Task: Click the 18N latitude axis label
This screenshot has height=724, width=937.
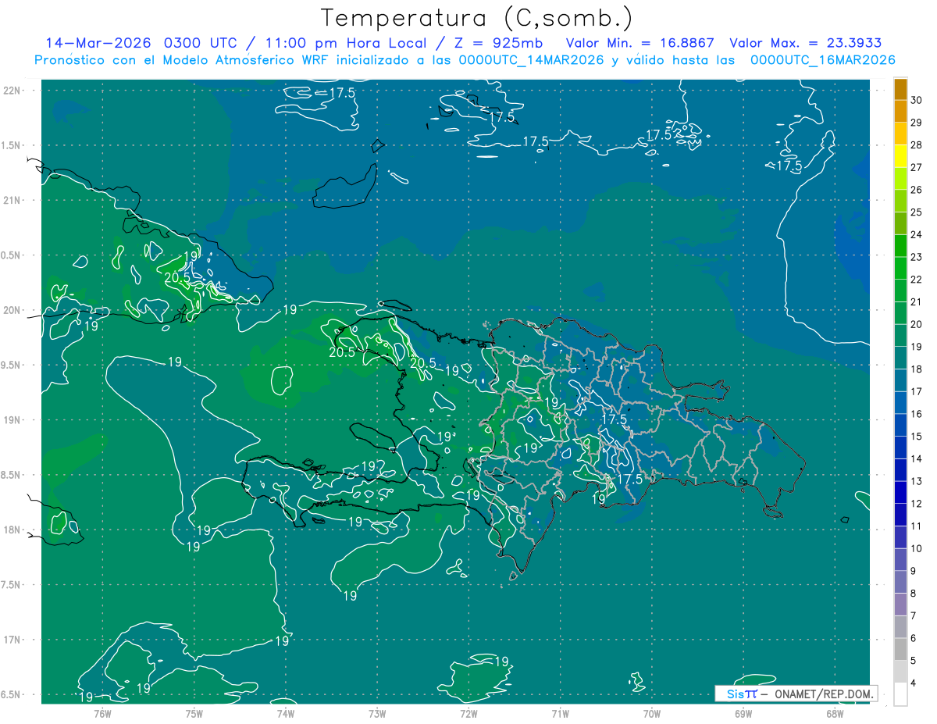Action: coord(11,530)
